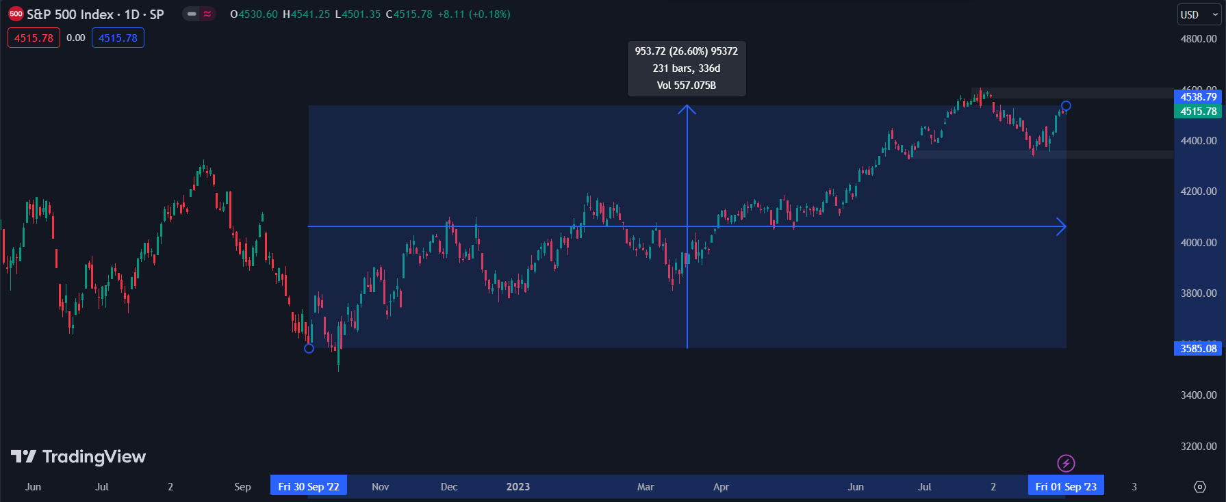Image resolution: width=1226 pixels, height=502 pixels.
Task: Click the Fri 01 Sep '23 date label
Action: [1066, 486]
